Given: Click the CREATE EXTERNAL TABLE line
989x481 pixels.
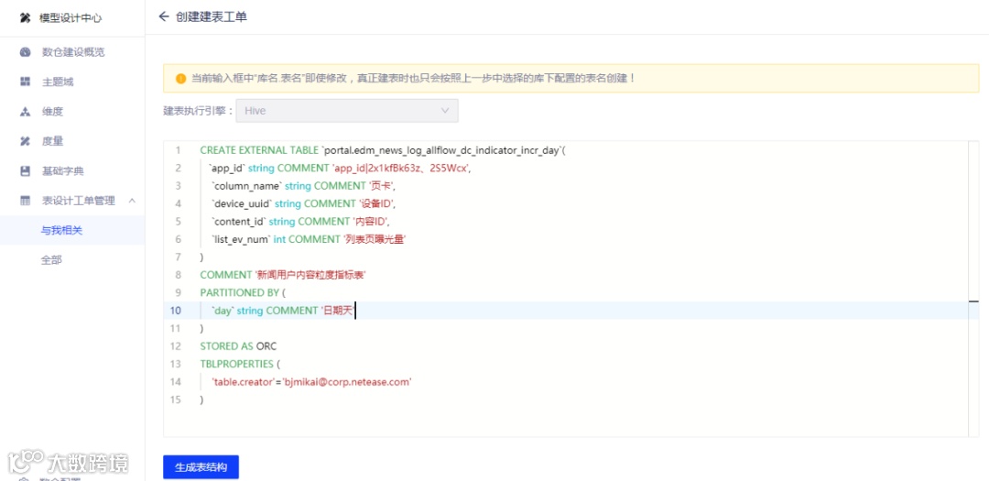Looking at the screenshot, I should (x=384, y=150).
